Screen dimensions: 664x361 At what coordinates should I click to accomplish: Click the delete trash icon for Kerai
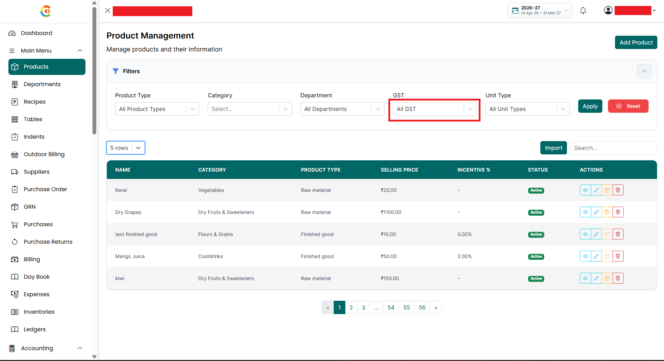coord(618,190)
